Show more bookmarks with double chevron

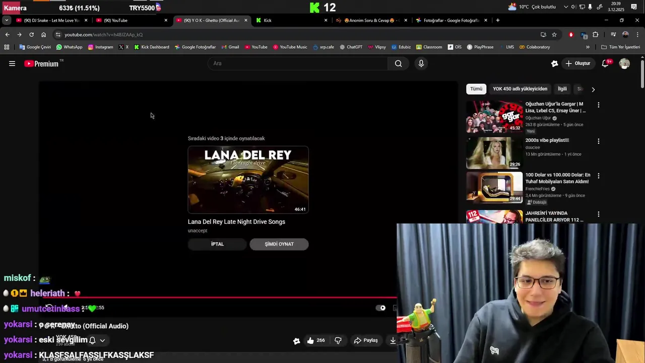click(588, 47)
